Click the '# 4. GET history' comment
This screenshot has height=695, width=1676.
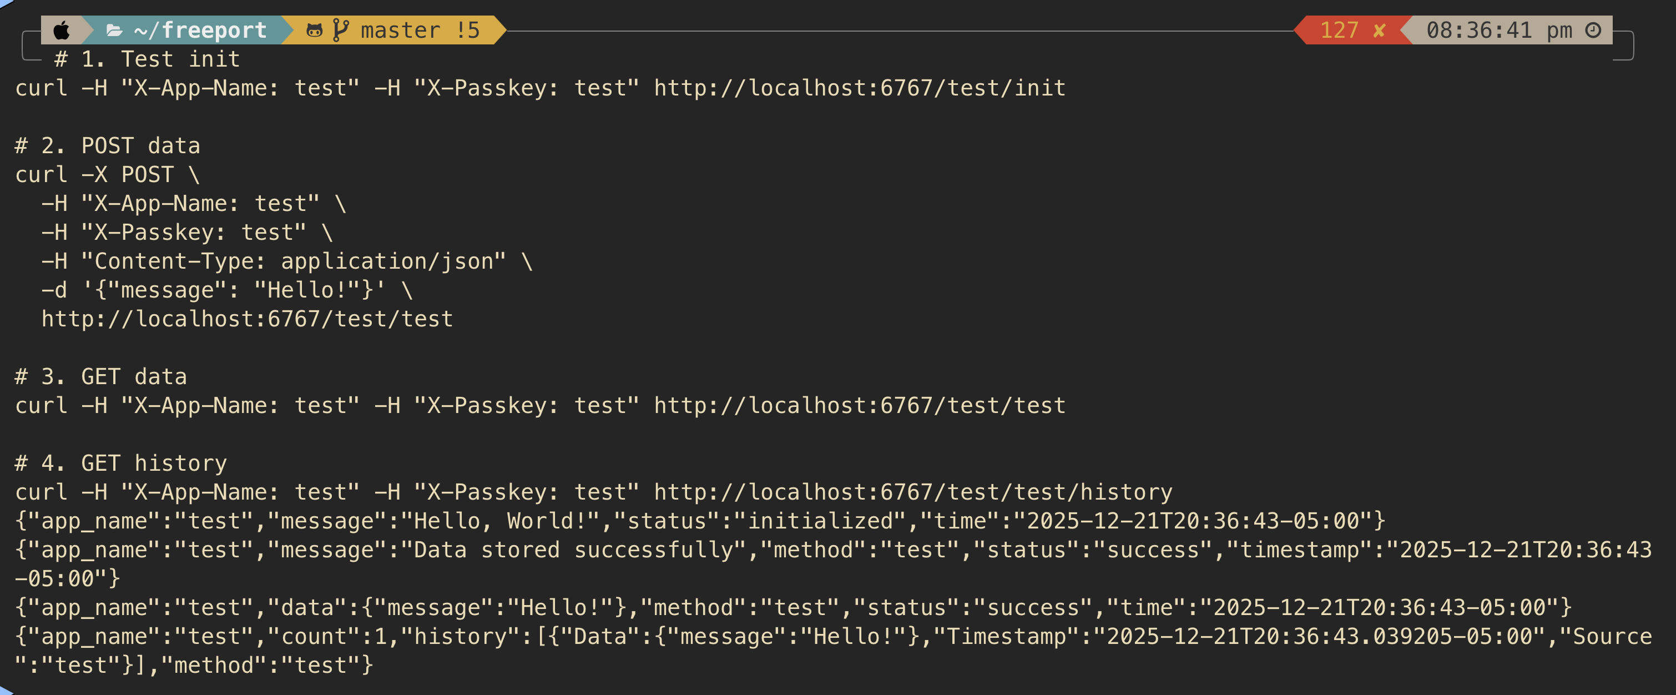[121, 464]
